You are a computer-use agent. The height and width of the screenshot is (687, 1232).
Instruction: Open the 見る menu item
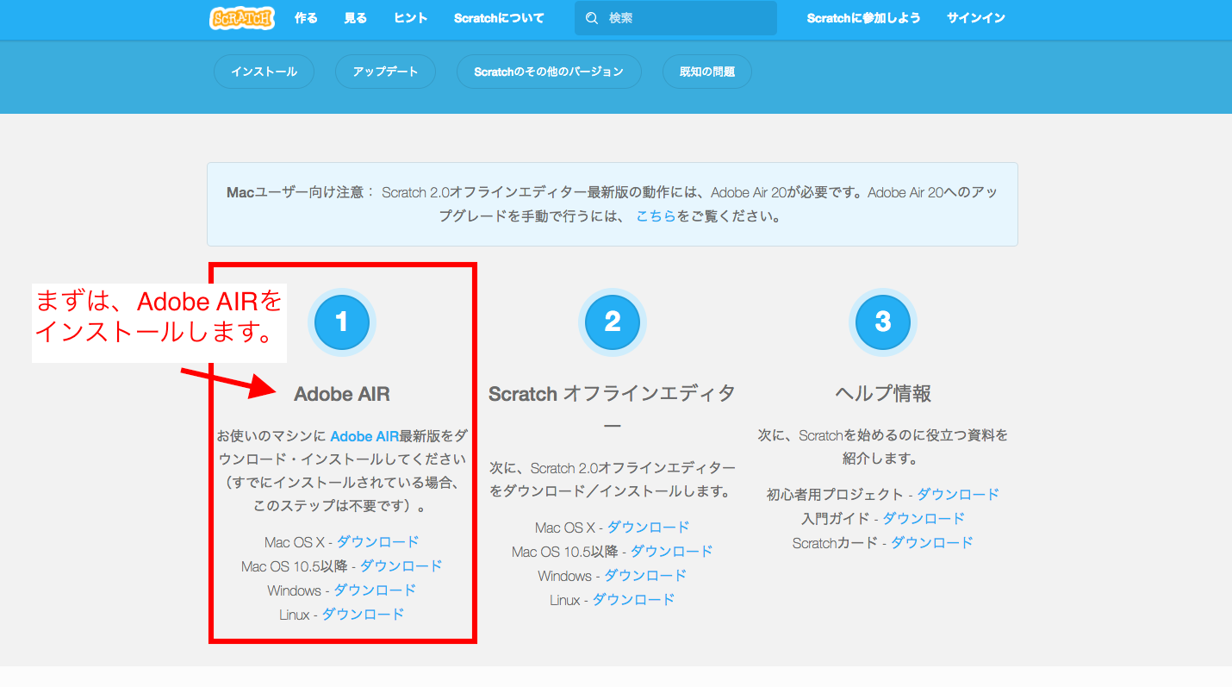point(355,18)
